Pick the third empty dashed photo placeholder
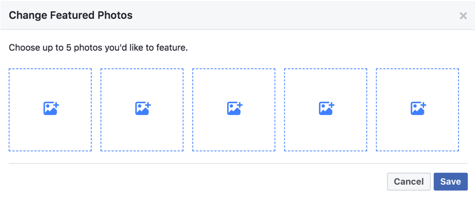The width and height of the screenshot is (475, 197). coord(234,110)
